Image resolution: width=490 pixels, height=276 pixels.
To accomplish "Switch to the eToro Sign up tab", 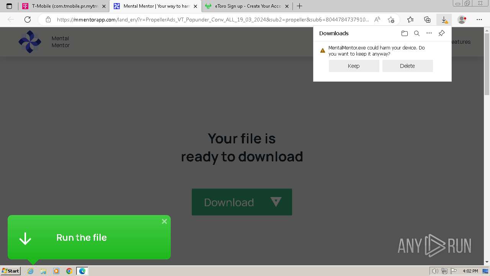I will [x=247, y=6].
